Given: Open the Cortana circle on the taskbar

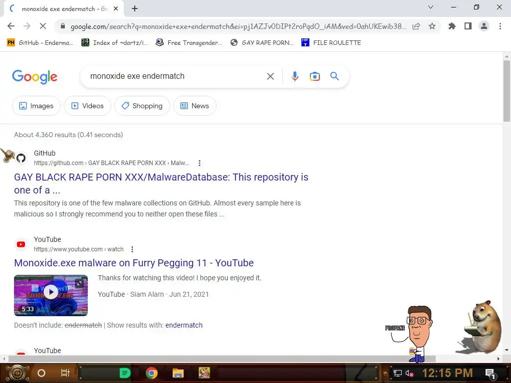Looking at the screenshot, I should point(41,373).
